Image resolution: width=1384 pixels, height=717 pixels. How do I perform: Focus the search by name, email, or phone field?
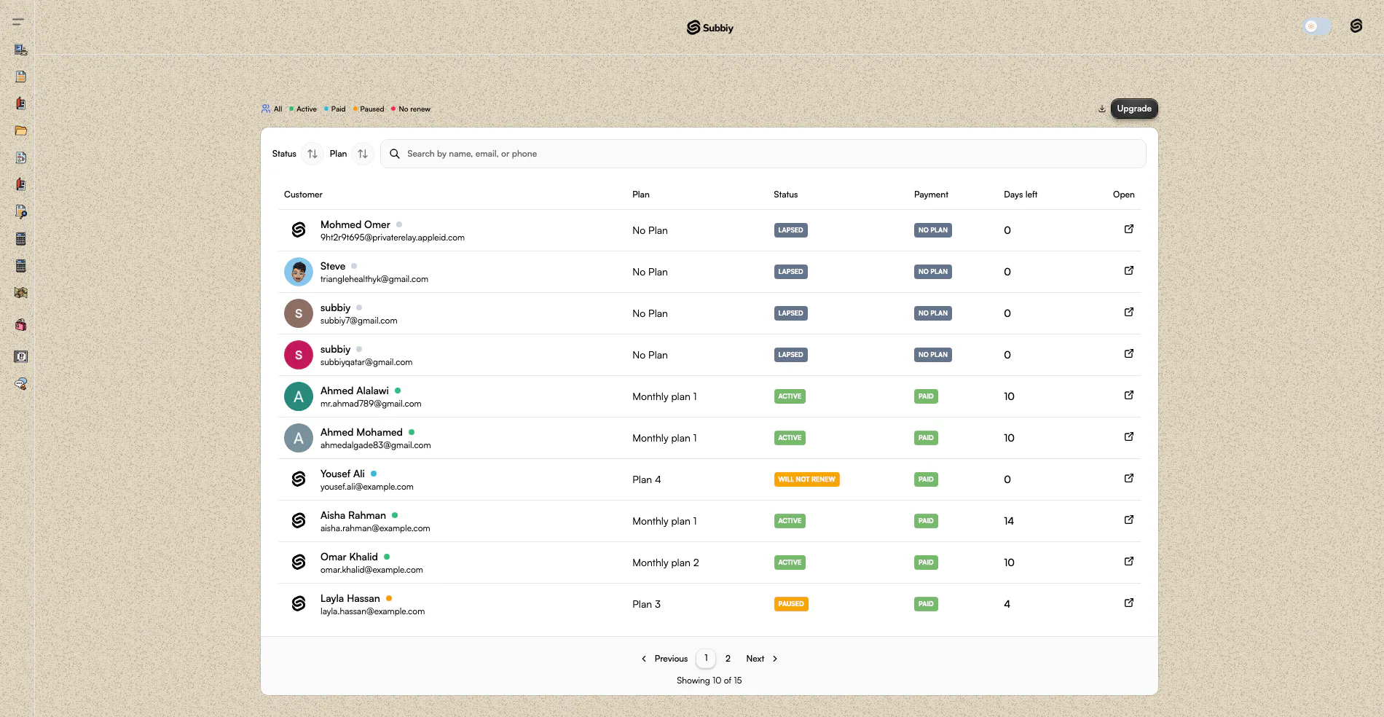click(x=763, y=154)
